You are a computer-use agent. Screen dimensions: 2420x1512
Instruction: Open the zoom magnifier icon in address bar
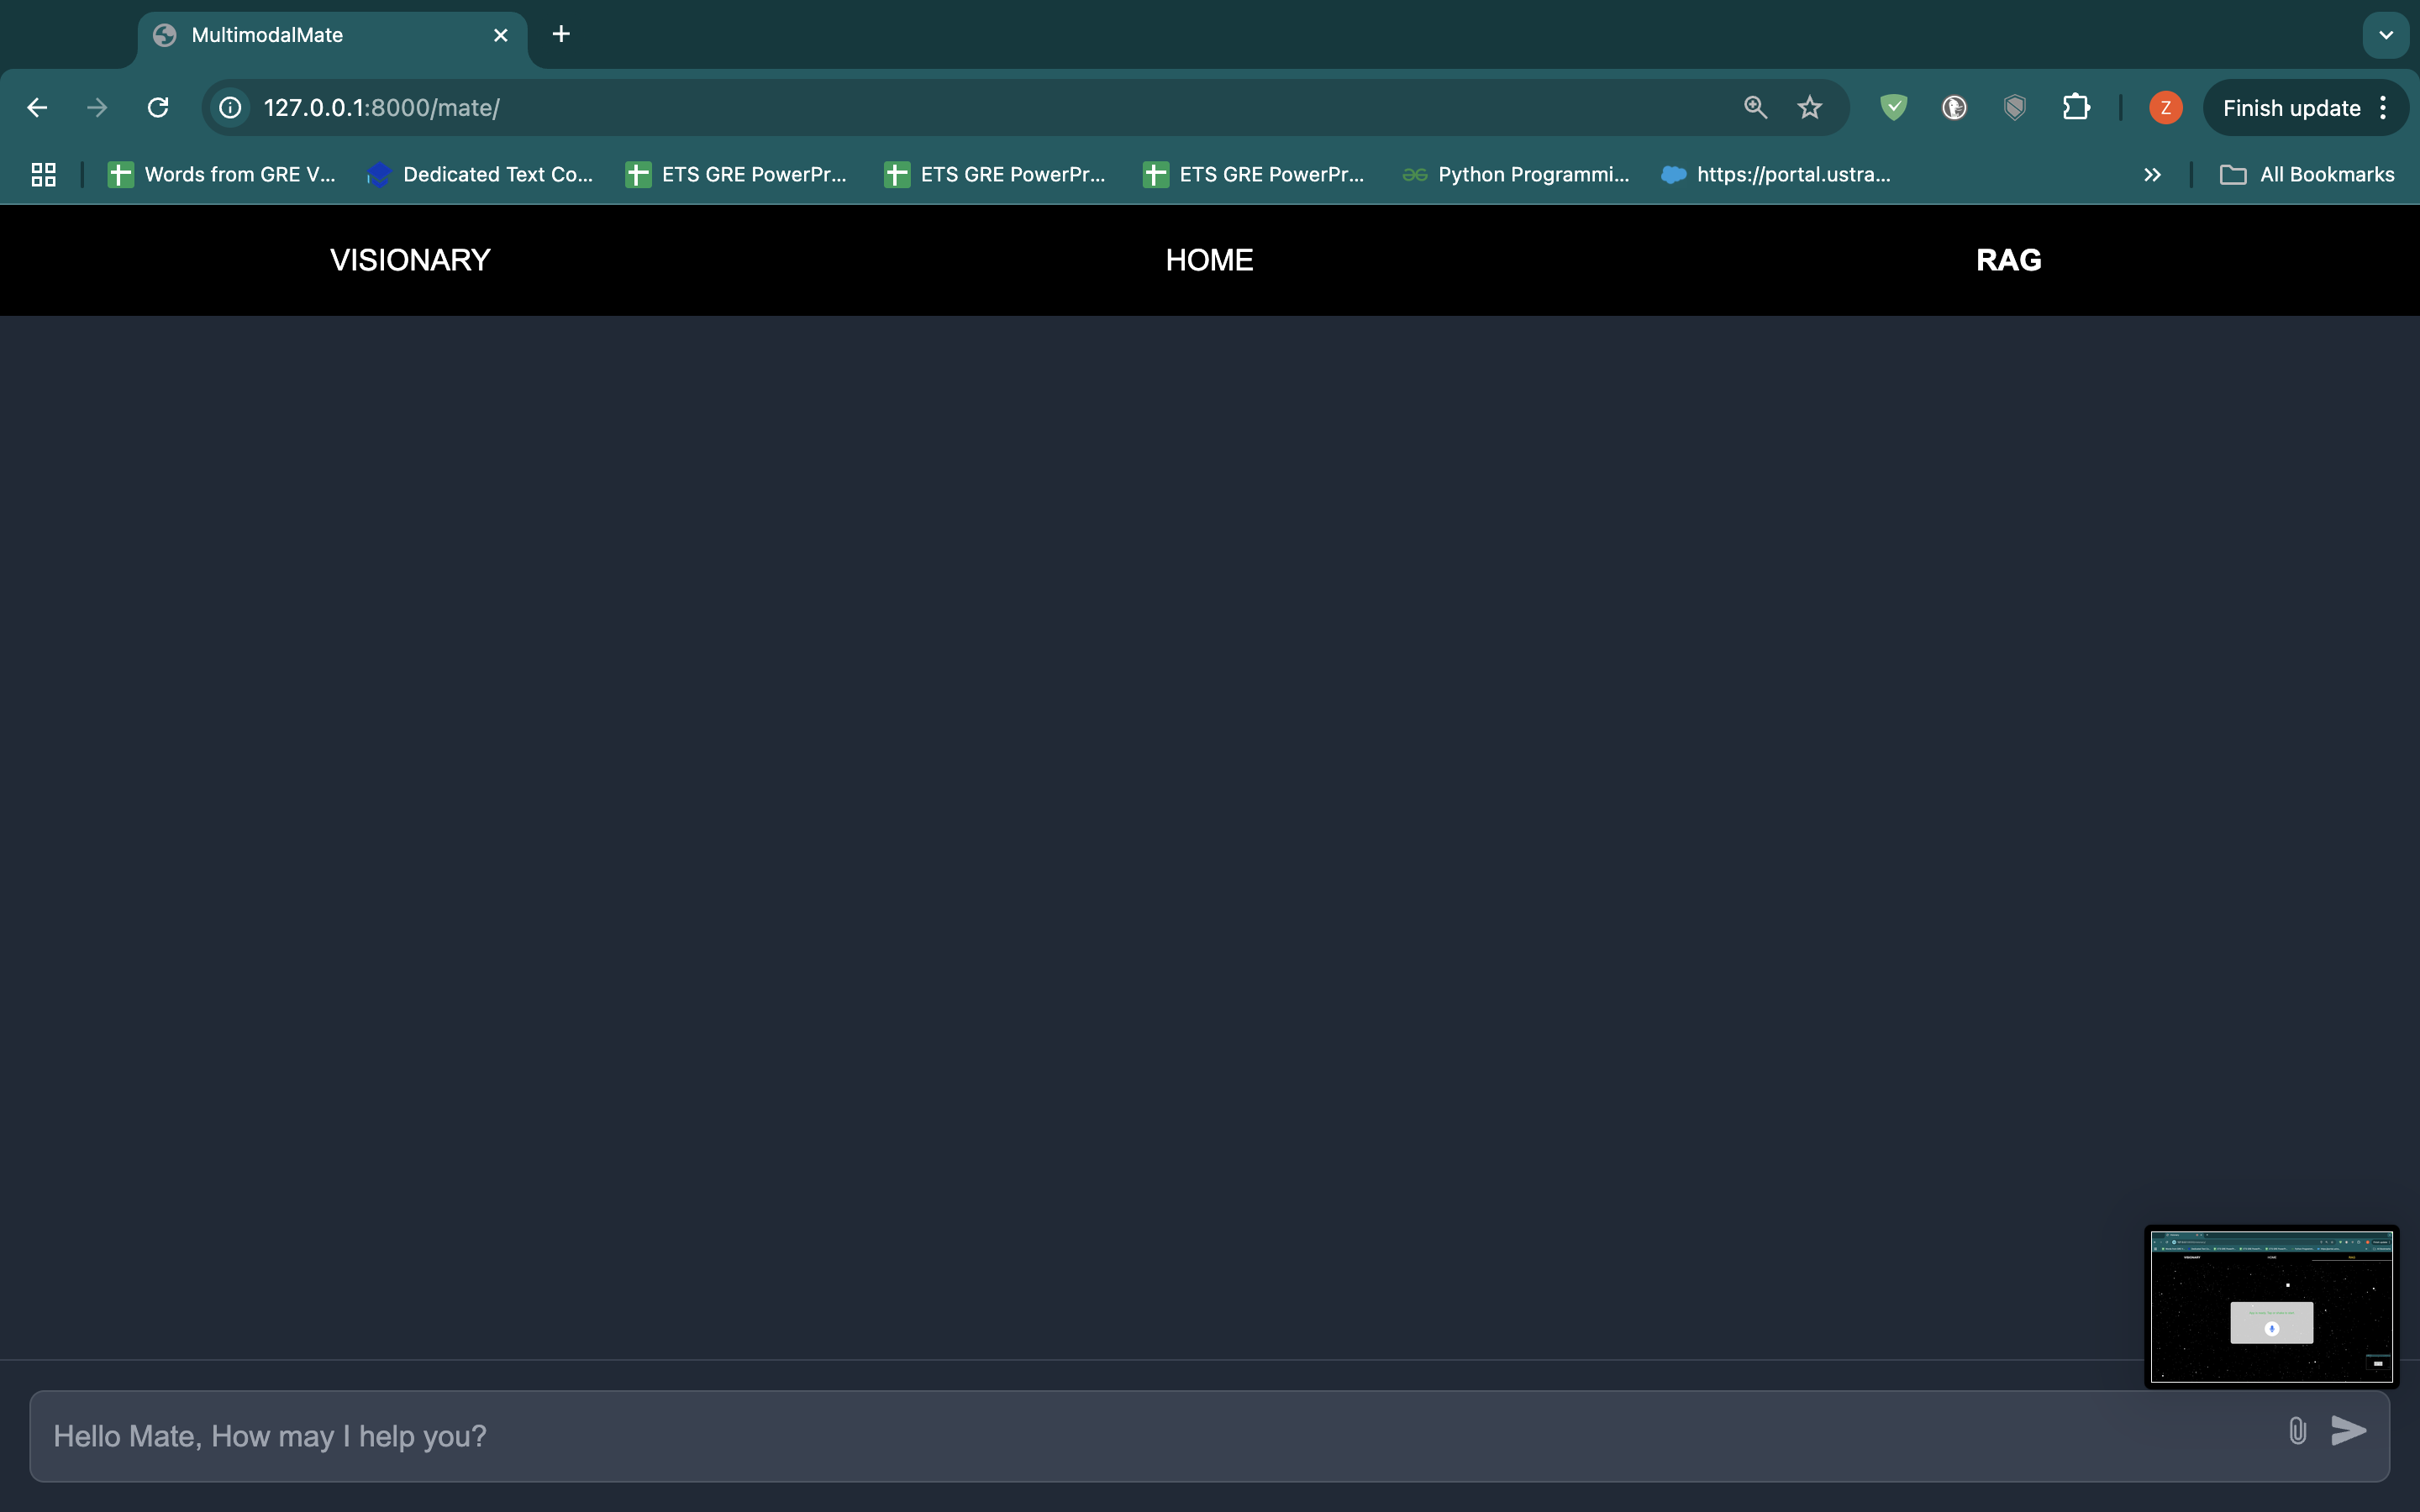(x=1755, y=108)
